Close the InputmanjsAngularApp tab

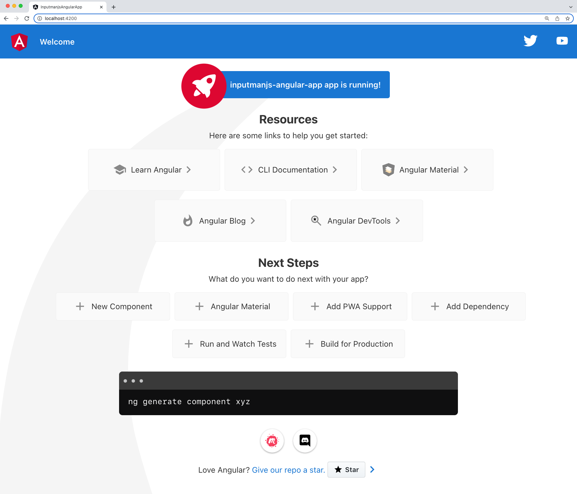coord(101,7)
